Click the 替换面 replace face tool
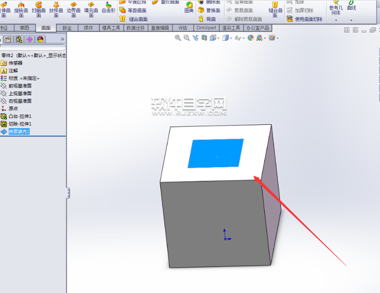The width and height of the screenshot is (380, 293). (x=209, y=10)
